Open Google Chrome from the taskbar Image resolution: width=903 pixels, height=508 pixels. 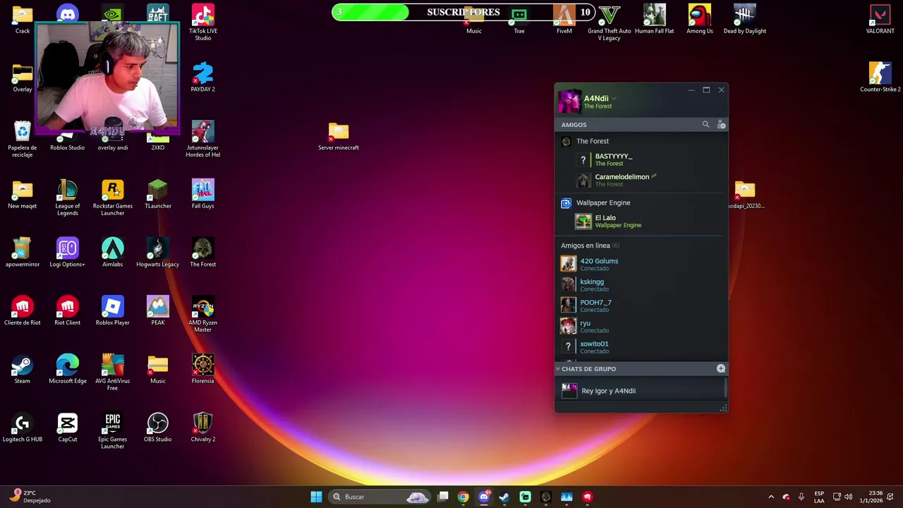click(x=463, y=497)
